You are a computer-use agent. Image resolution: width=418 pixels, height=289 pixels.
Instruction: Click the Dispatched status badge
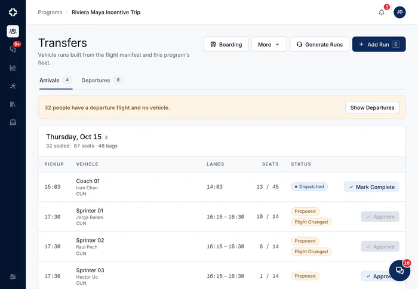[309, 187]
